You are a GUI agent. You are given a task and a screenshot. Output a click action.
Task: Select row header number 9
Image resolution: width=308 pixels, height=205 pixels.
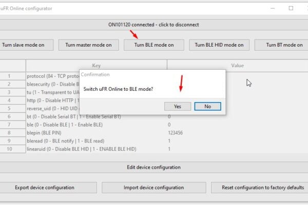(x=13, y=141)
